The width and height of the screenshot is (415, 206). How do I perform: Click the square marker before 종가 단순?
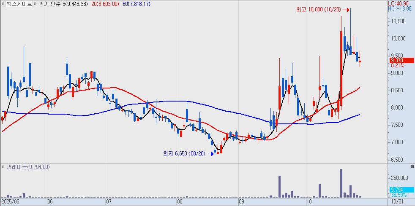click(35, 4)
